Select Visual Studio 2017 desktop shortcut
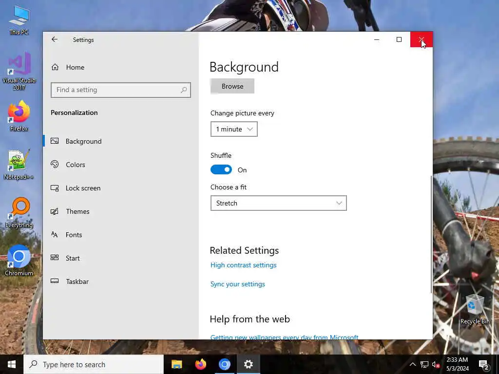Viewport: 499px width, 374px height. (x=19, y=72)
